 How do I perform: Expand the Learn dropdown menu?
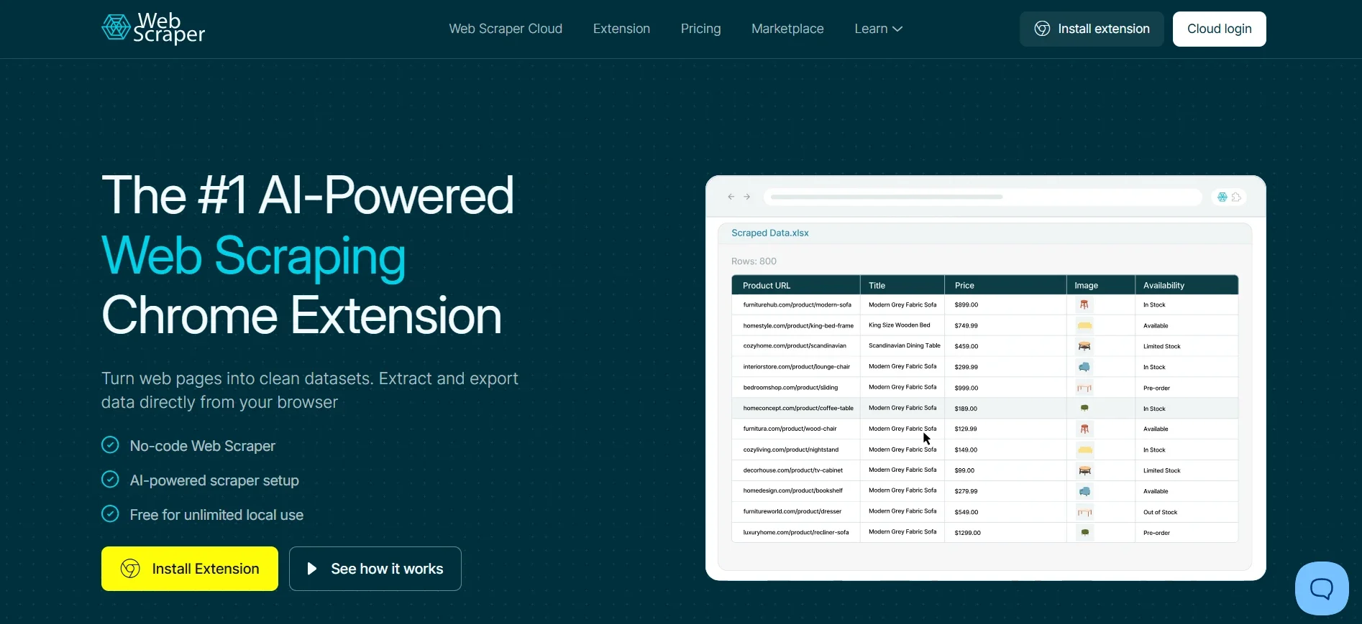point(878,29)
